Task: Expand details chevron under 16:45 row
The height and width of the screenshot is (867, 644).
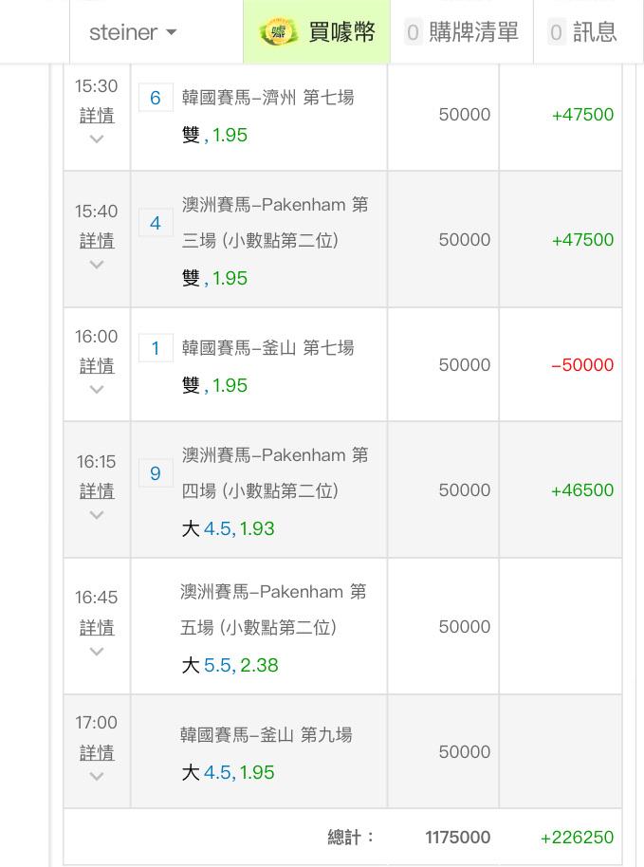Action: coord(97,652)
